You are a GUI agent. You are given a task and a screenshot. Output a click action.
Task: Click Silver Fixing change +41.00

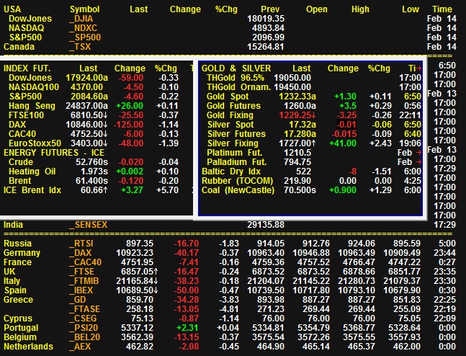(343, 143)
